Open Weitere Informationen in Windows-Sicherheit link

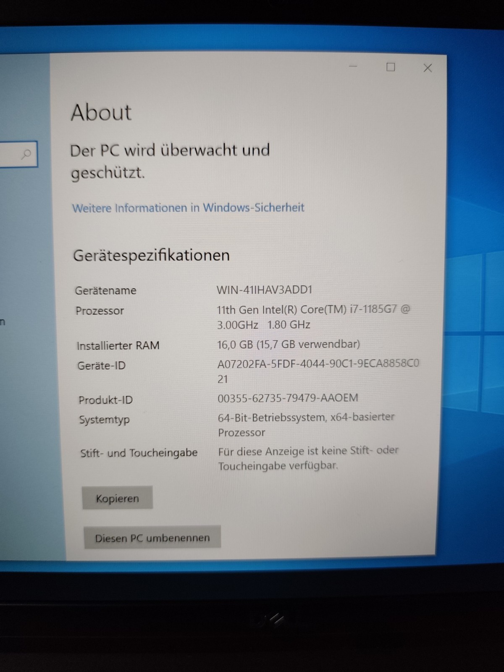click(188, 208)
